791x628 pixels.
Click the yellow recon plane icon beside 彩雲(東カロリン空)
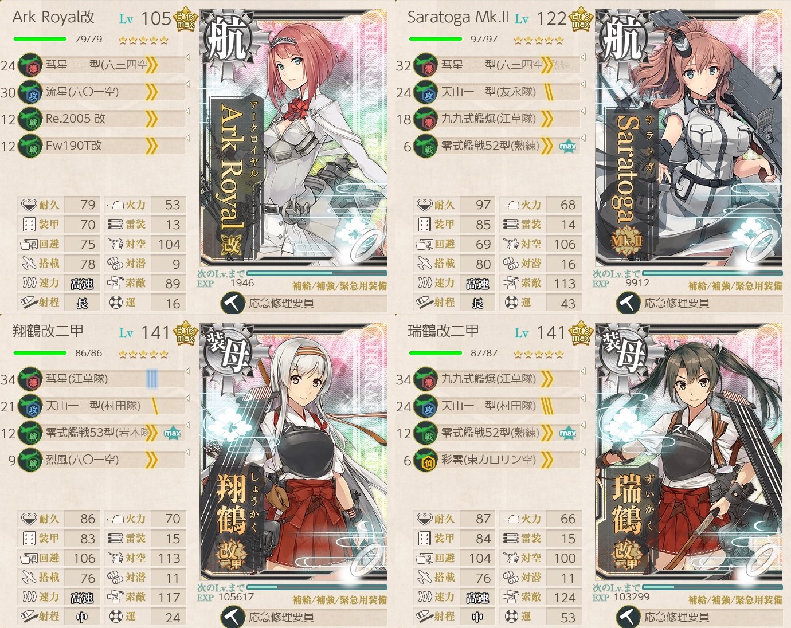tap(425, 460)
